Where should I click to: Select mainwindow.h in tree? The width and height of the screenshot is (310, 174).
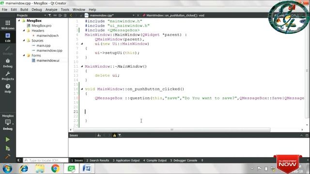(47, 35)
